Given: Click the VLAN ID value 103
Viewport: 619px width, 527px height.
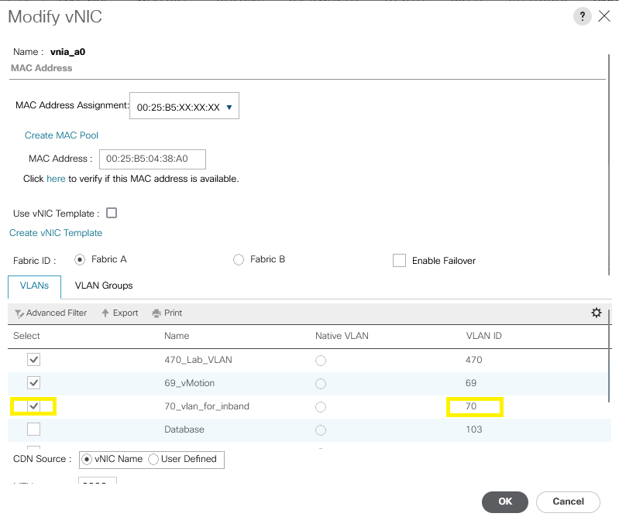Looking at the screenshot, I should pyautogui.click(x=473, y=429).
